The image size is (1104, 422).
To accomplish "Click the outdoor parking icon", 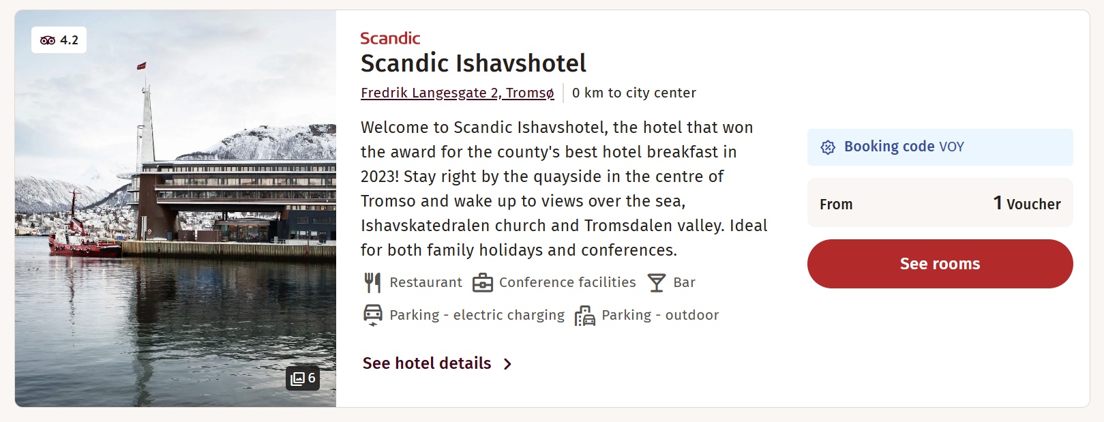I will [584, 316].
